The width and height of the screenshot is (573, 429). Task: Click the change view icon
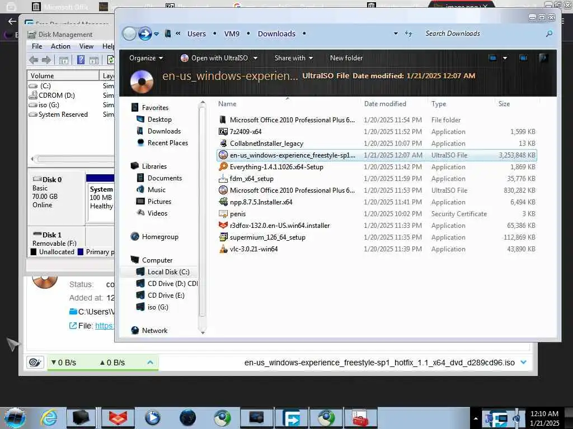492,58
